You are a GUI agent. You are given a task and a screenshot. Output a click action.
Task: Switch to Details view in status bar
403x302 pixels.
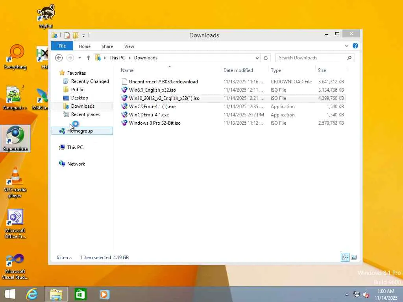[x=345, y=257]
